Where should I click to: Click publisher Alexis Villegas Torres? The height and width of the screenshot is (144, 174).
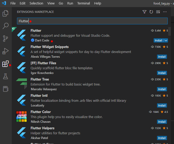point(45,57)
